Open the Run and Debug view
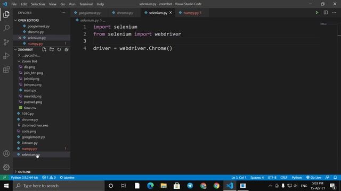The width and height of the screenshot is (341, 191). click(6, 56)
